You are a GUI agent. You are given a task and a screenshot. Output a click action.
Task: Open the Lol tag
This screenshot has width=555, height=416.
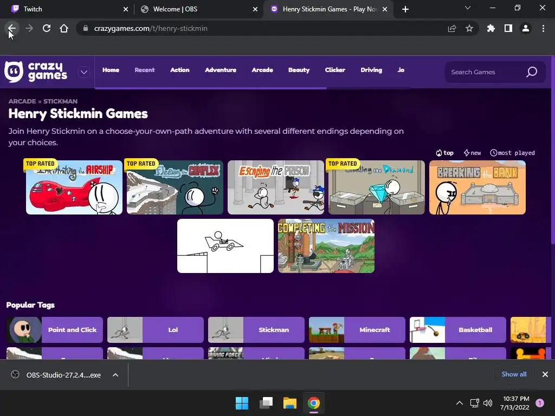click(156, 330)
